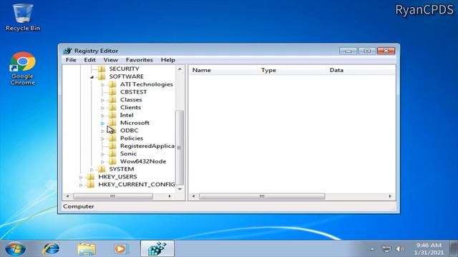Image resolution: width=458 pixels, height=257 pixels.
Task: Expand the Sonic key
Action: coord(102,154)
